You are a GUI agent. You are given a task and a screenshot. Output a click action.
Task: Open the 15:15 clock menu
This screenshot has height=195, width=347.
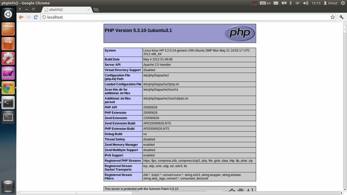(x=316, y=3)
